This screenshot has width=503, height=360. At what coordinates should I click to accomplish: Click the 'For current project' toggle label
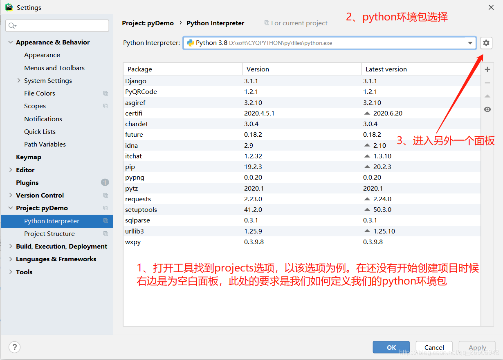(x=299, y=23)
